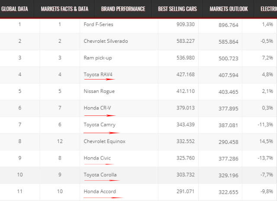
Task: Open Markets Facts & Data menu
Action: (x=61, y=9)
